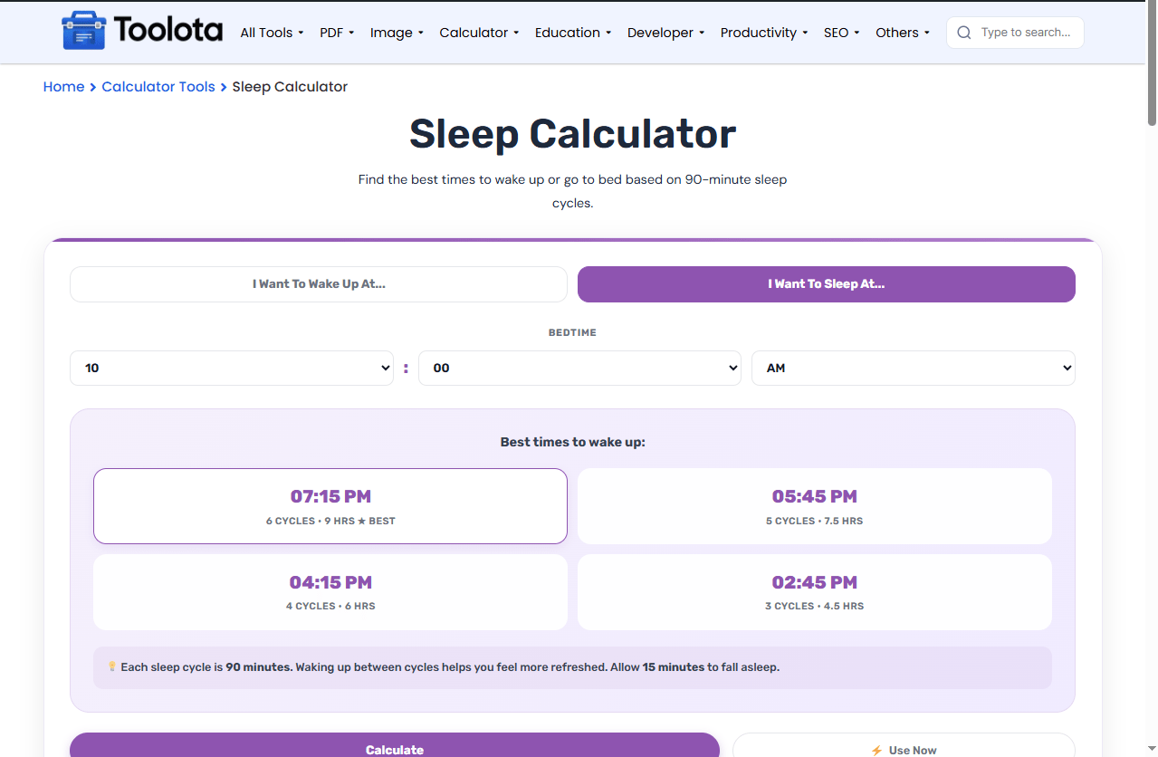Open the All Tools dropdown menu
The height and width of the screenshot is (757, 1158).
coord(272,33)
